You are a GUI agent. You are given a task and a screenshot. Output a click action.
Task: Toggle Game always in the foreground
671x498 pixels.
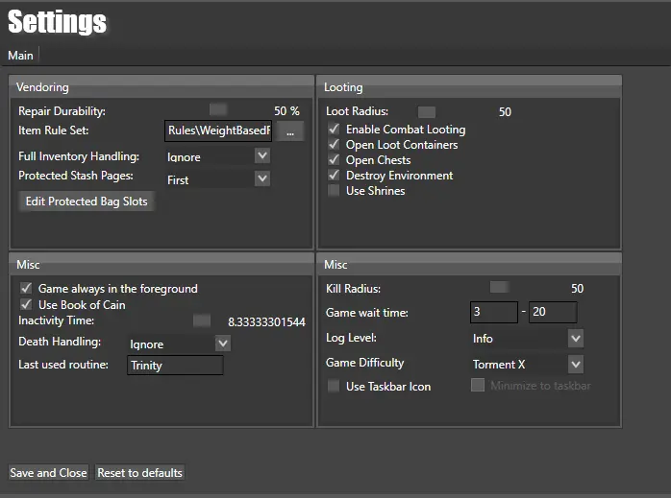coord(26,289)
